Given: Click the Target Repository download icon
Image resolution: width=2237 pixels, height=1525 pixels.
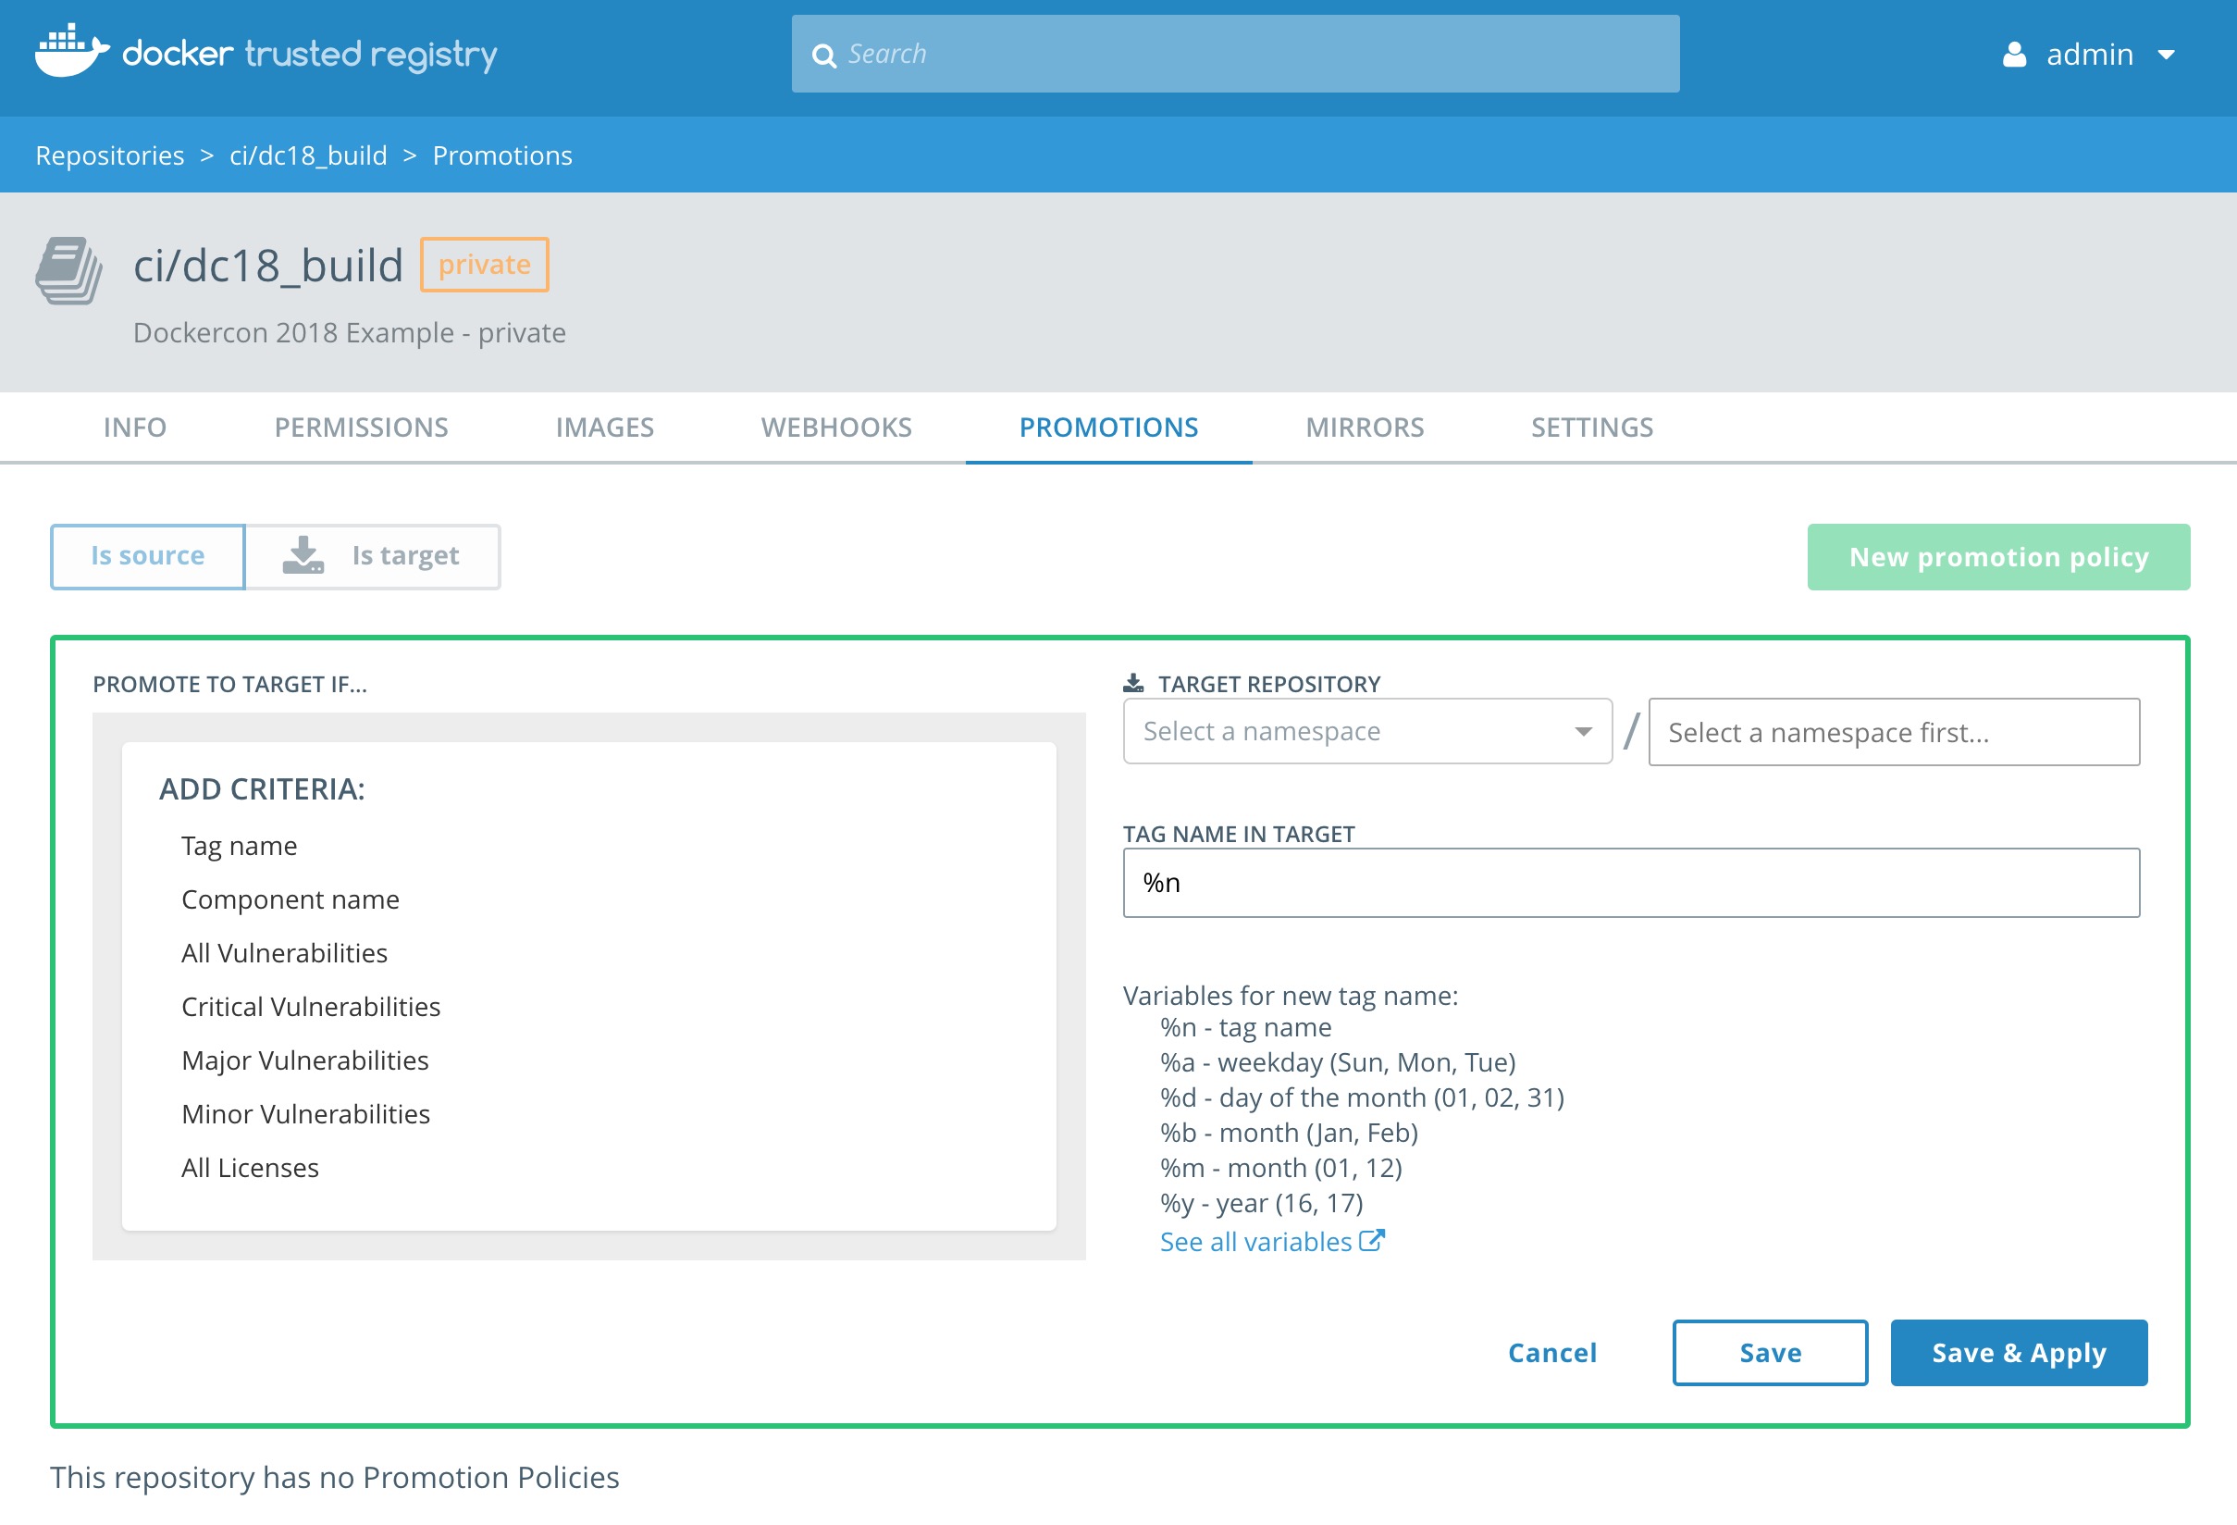Looking at the screenshot, I should [x=1133, y=684].
